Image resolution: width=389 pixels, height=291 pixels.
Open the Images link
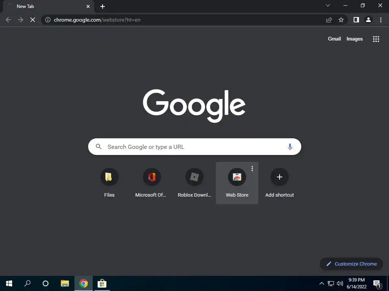354,39
